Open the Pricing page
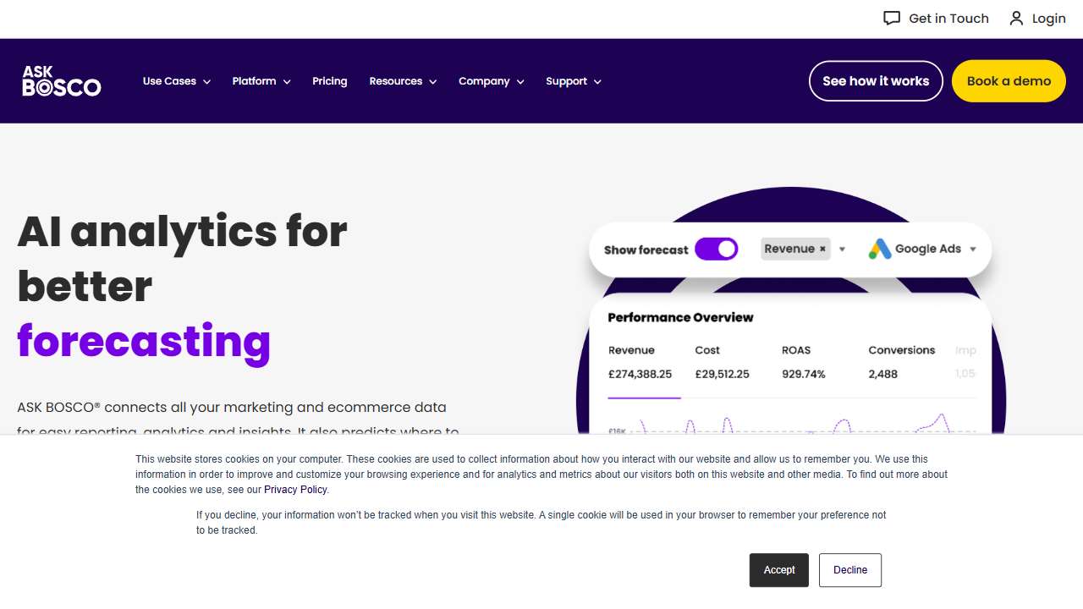The width and height of the screenshot is (1083, 609). point(330,81)
